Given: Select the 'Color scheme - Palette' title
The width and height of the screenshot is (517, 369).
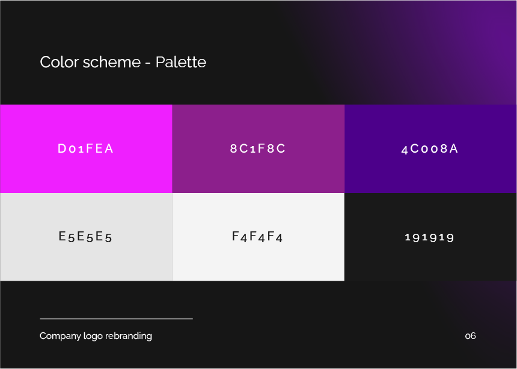Looking at the screenshot, I should [x=123, y=62].
